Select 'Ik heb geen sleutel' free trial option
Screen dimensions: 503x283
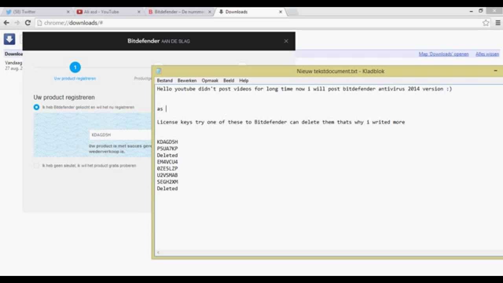point(37,165)
